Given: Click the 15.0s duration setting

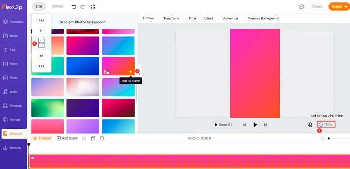Looking at the screenshot, I should (x=326, y=125).
